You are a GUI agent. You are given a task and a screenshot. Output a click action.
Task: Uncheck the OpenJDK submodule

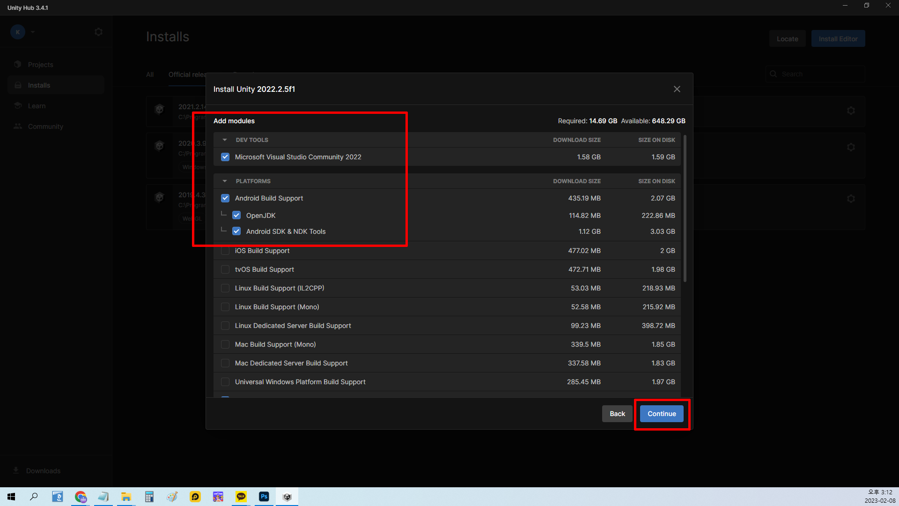[236, 216]
